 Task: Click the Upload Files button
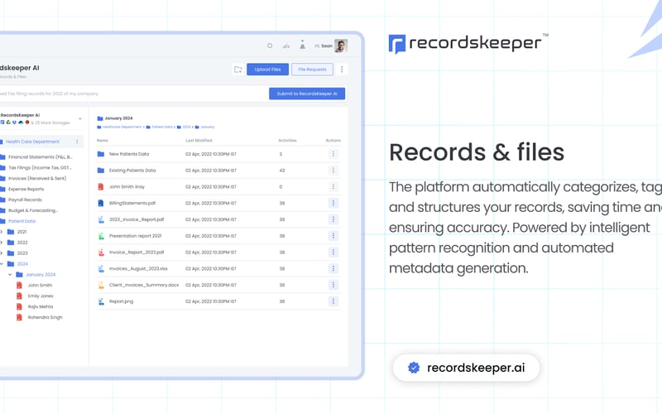tap(267, 70)
